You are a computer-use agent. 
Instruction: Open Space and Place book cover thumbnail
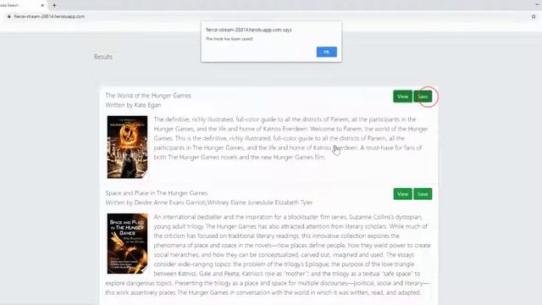[x=127, y=243]
